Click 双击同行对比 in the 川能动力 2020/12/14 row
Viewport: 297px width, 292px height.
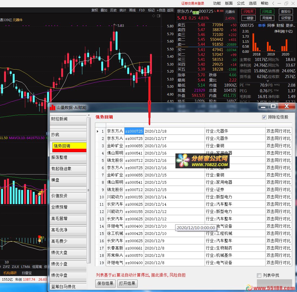pyautogui.click(x=279, y=197)
